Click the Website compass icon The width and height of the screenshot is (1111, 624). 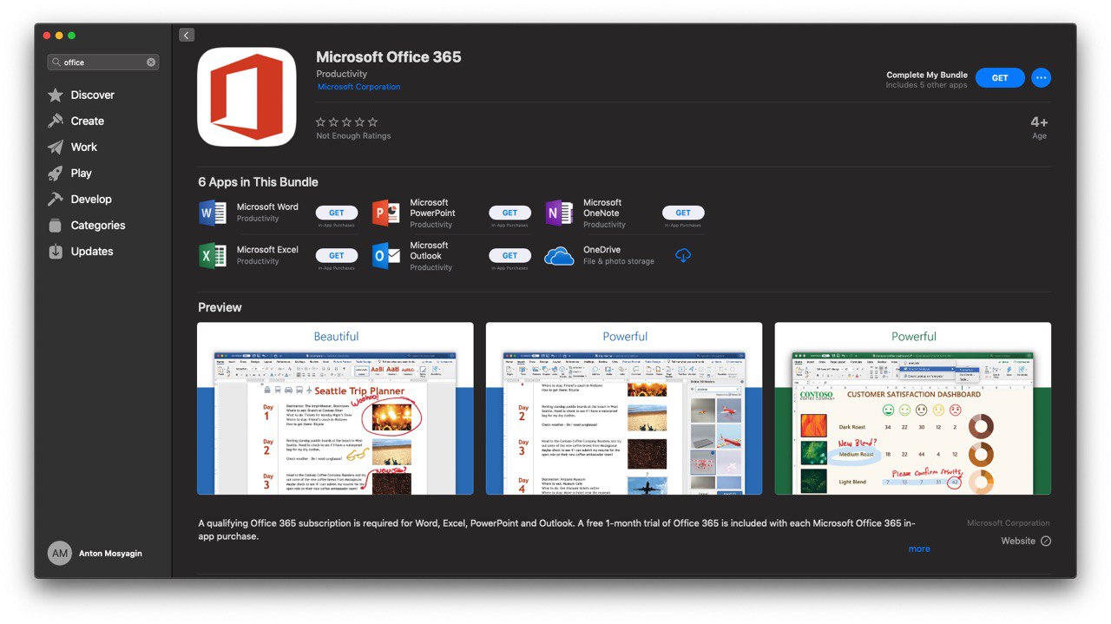[x=1045, y=541]
